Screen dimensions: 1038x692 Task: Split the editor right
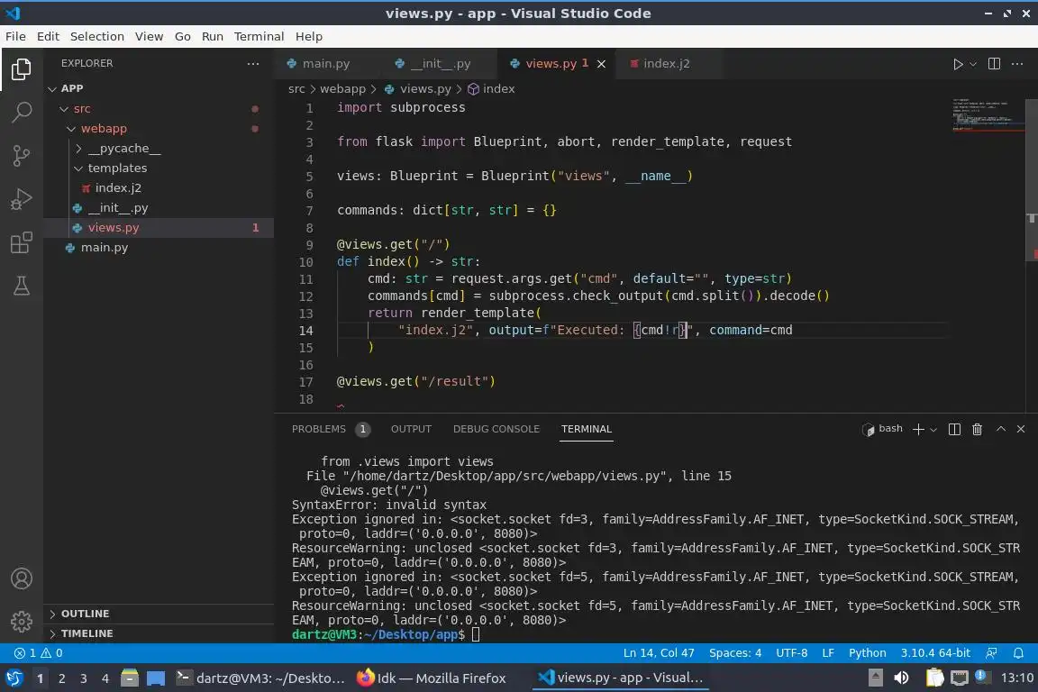point(994,64)
